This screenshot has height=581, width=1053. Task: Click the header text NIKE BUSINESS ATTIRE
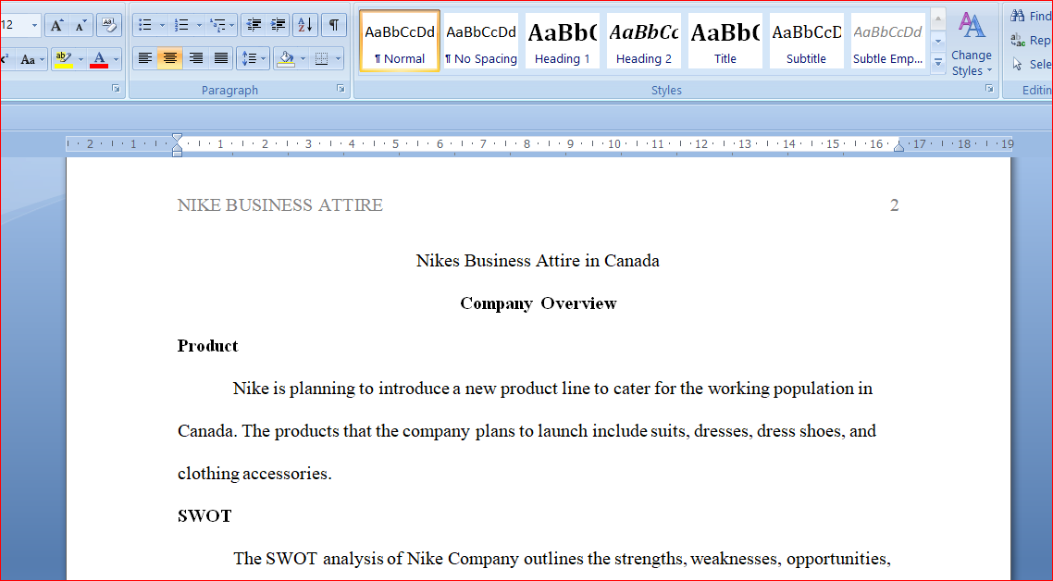[280, 204]
